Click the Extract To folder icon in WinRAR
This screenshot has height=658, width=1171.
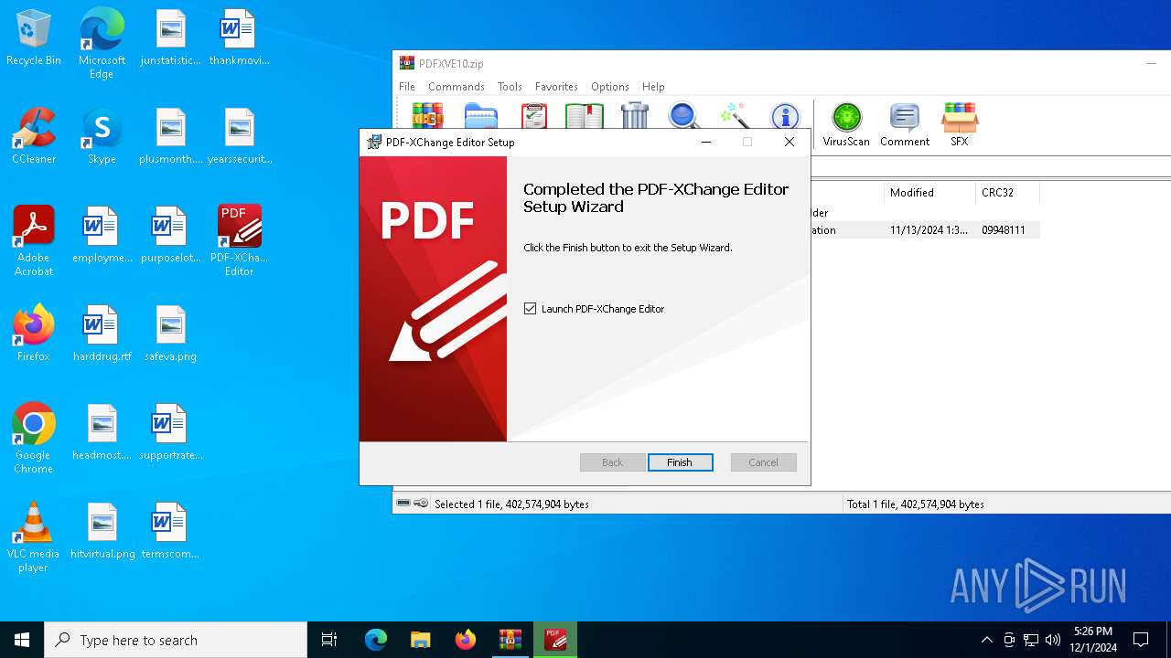coord(481,115)
